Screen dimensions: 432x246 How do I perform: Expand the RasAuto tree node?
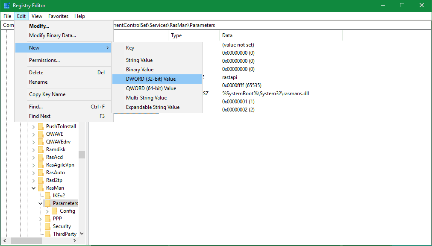(34, 173)
